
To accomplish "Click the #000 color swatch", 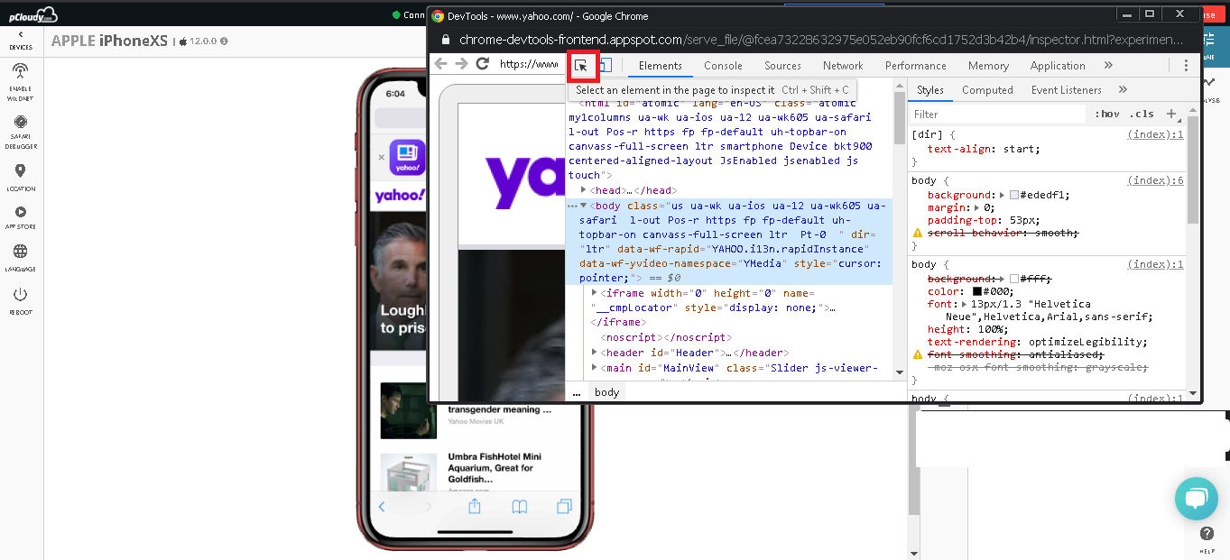I will (x=977, y=291).
